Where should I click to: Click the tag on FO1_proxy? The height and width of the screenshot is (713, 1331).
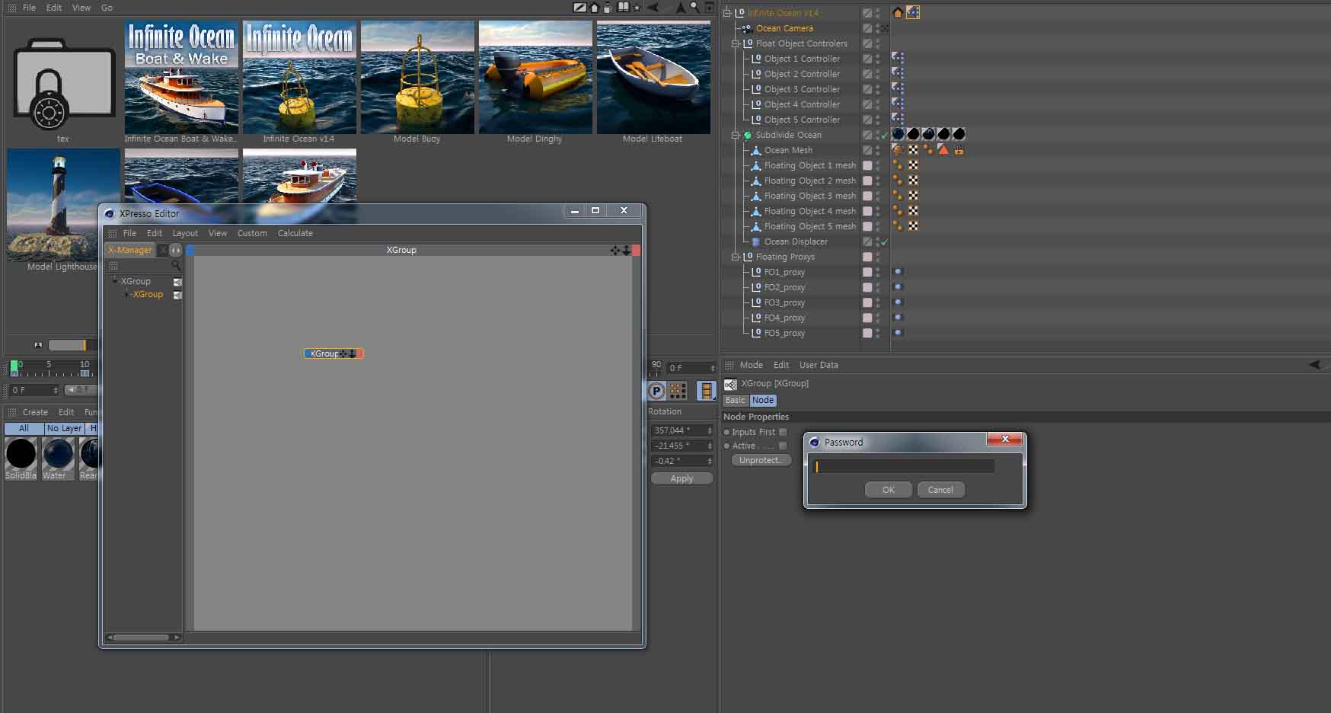[898, 271]
